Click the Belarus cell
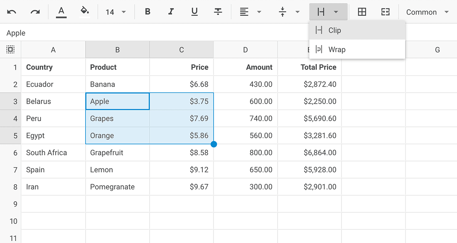The height and width of the screenshot is (243, 457). coord(53,102)
